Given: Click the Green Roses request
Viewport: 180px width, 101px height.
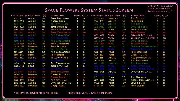Looking at the screenshot, I should tap(58, 86).
